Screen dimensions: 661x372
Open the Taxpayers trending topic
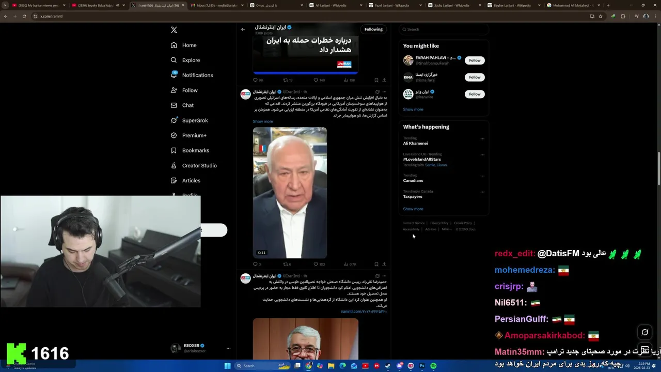pos(413,196)
